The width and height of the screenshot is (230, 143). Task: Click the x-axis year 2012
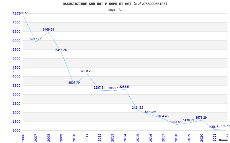(x=100, y=138)
